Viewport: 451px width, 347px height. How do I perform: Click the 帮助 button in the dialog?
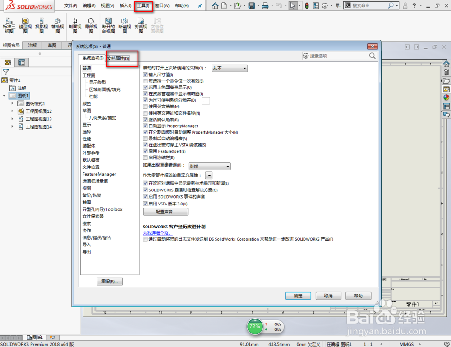[x=359, y=296]
